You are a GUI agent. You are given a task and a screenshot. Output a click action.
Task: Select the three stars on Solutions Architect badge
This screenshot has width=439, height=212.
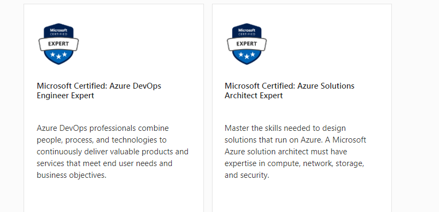pos(247,55)
